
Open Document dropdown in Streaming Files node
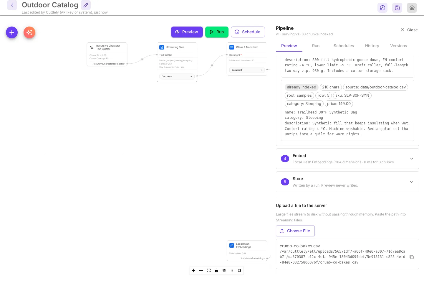pyautogui.click(x=177, y=76)
